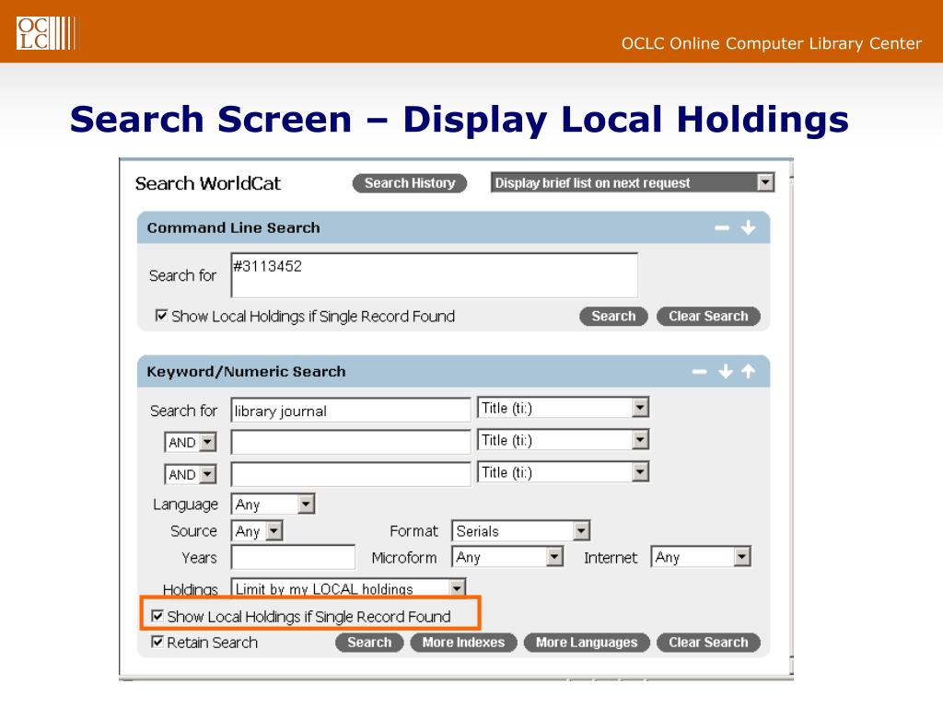Image resolution: width=943 pixels, height=707 pixels.
Task: Move Keyword/Numeric Search panel down with arrow
Action: point(726,371)
